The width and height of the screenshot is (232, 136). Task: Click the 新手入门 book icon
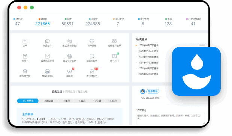point(114,56)
